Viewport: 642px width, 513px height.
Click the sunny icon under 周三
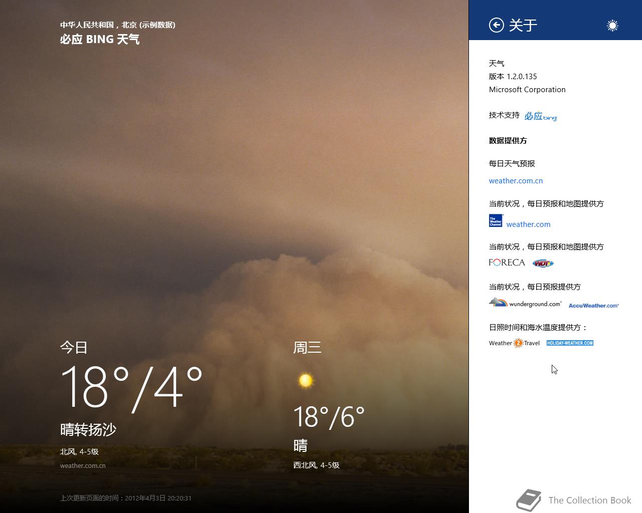305,381
